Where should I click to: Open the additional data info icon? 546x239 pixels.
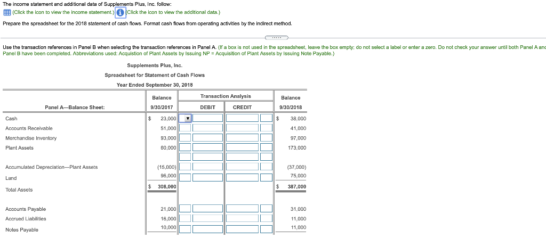coord(120,12)
